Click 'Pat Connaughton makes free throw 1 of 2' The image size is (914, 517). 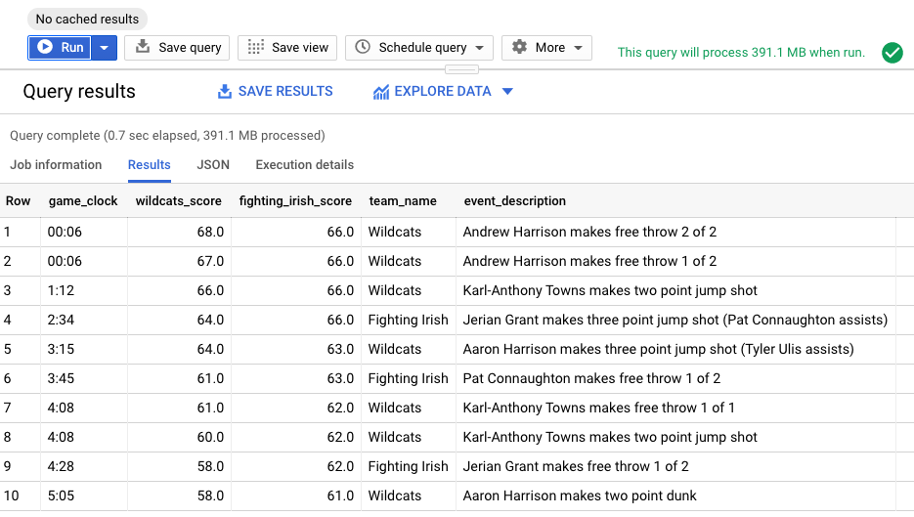click(591, 378)
